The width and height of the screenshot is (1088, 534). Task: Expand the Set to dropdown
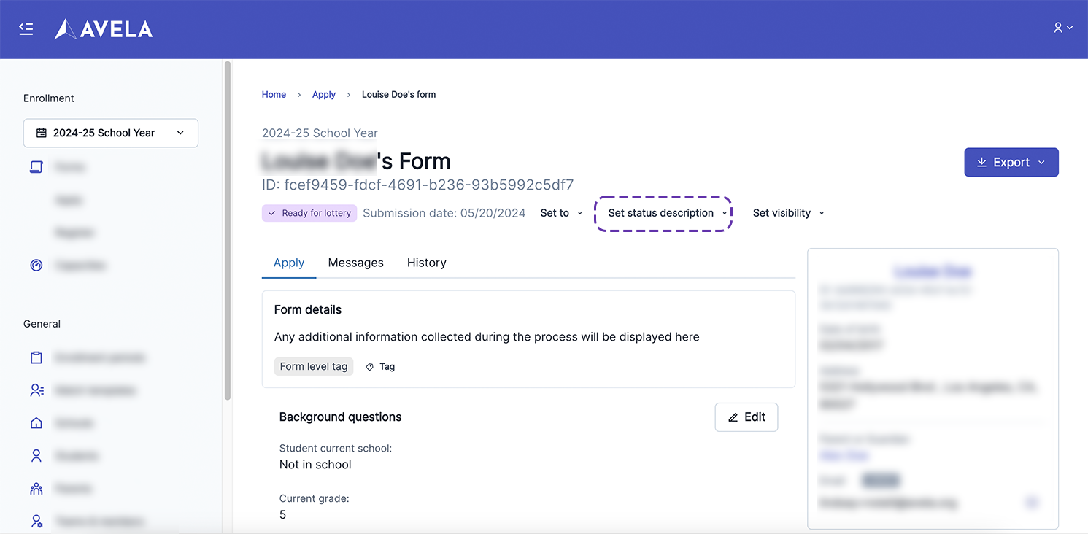point(561,213)
